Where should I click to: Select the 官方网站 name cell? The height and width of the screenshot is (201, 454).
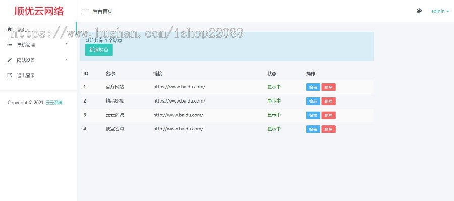(115, 87)
